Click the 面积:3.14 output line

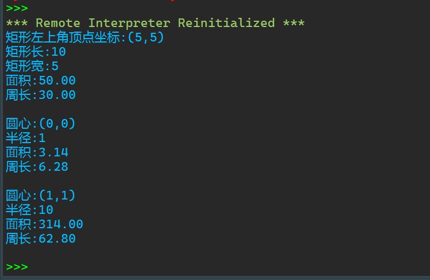point(36,152)
